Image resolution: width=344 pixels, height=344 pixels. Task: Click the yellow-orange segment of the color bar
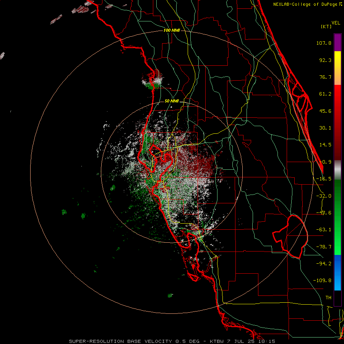(338, 68)
